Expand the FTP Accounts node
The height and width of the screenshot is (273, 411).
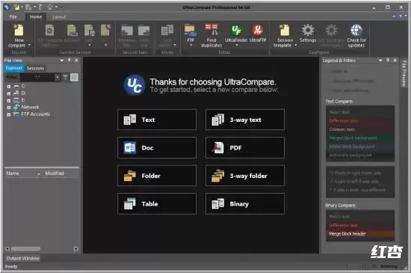(x=9, y=114)
